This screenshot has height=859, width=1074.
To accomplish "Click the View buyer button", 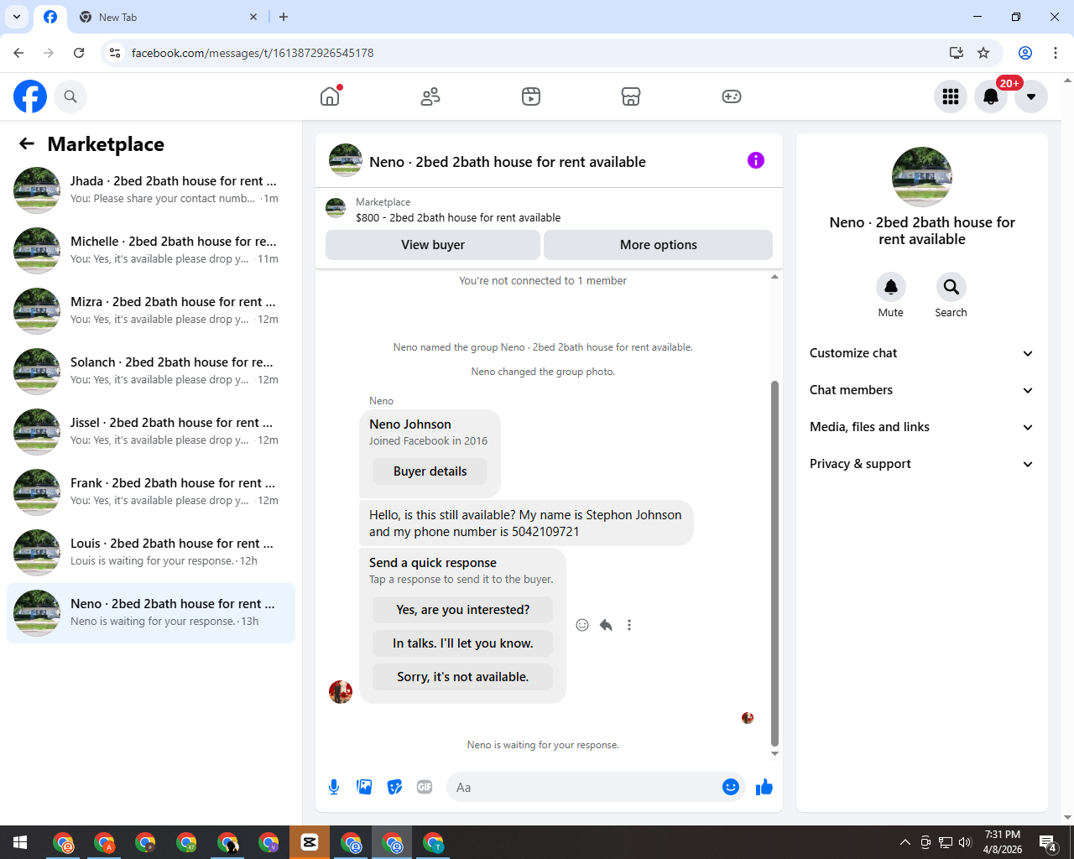I will [x=433, y=245].
